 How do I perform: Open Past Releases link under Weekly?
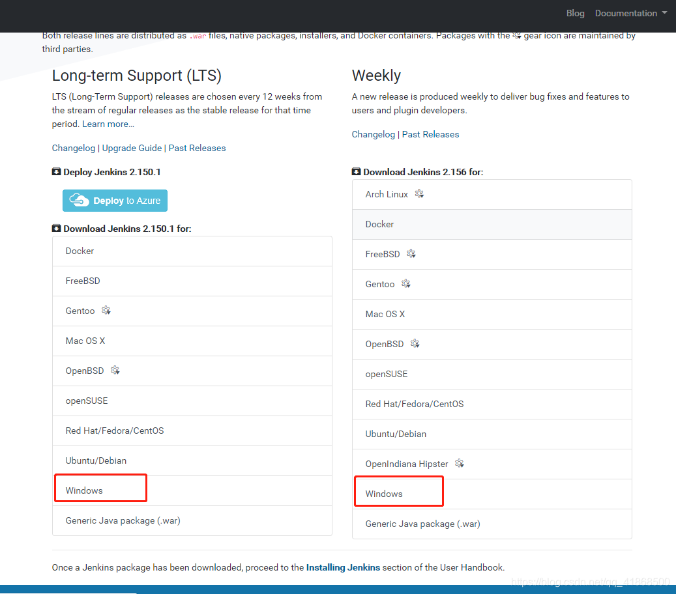[431, 134]
